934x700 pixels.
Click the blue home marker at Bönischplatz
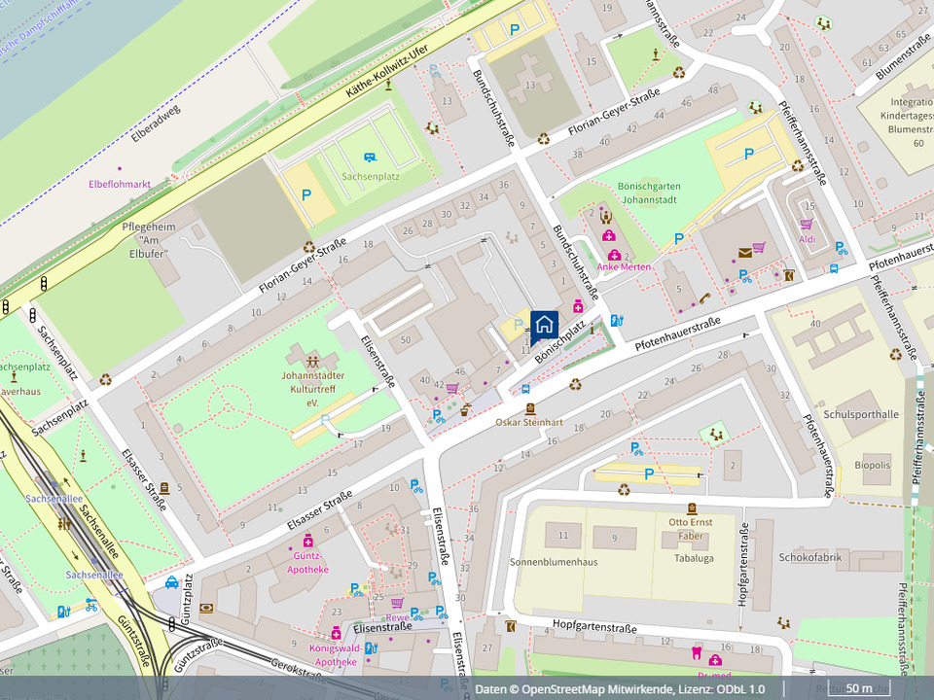pyautogui.click(x=544, y=324)
